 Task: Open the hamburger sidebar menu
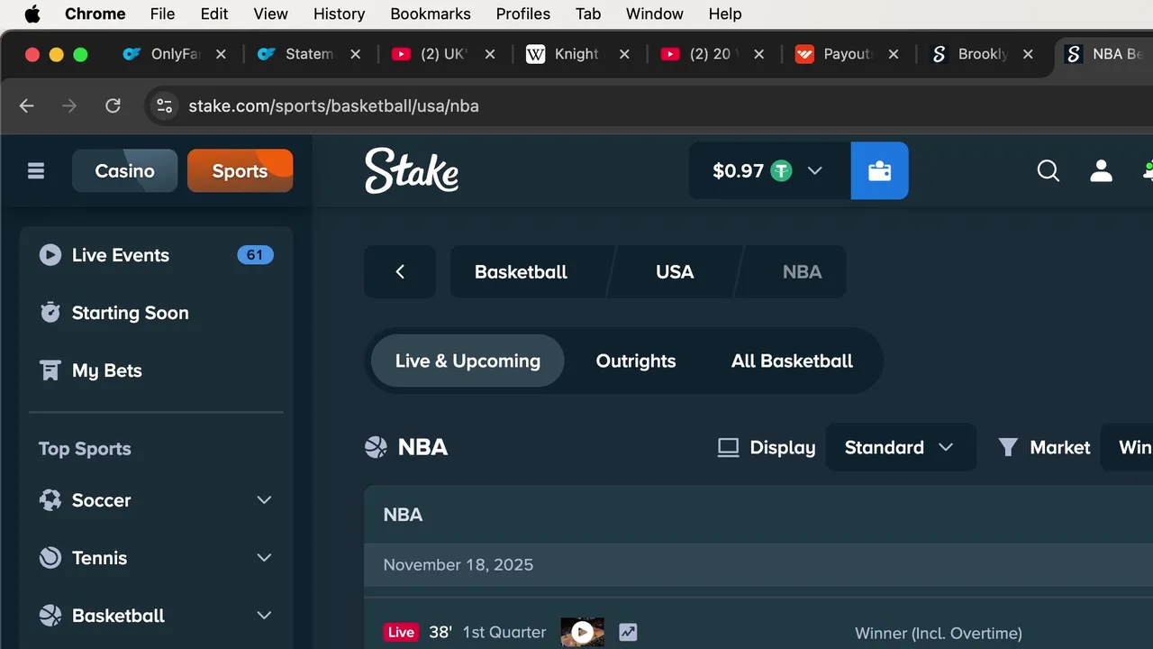[x=36, y=170]
